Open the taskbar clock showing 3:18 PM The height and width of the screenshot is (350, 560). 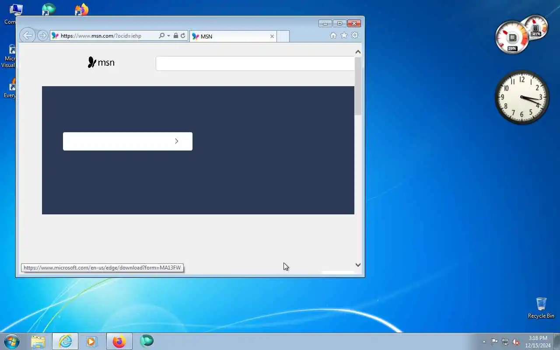(538, 342)
